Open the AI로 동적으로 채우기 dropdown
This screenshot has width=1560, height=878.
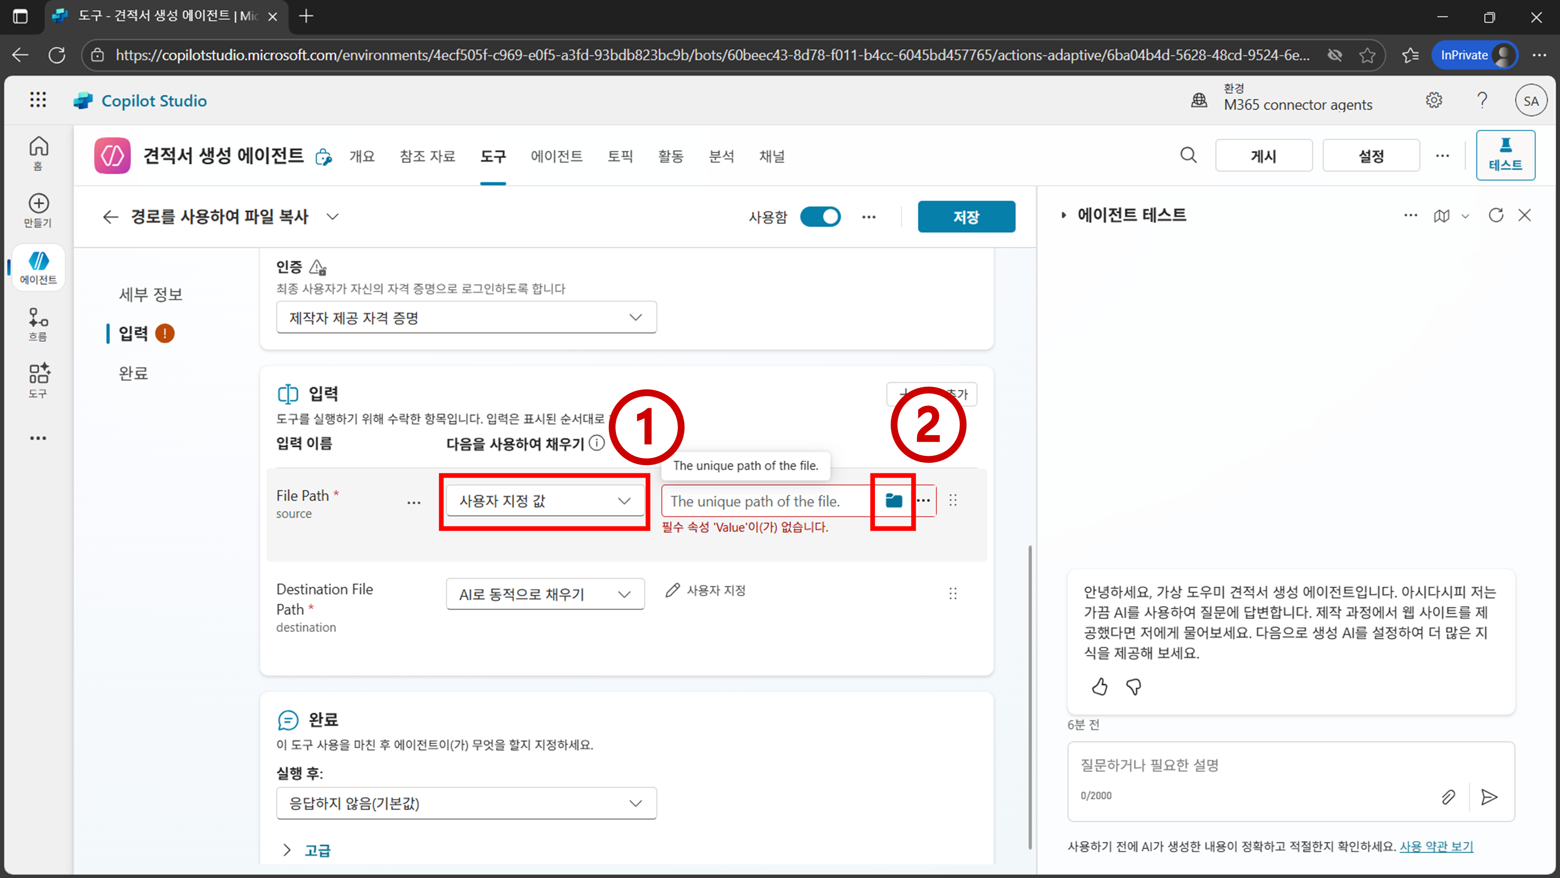click(544, 594)
